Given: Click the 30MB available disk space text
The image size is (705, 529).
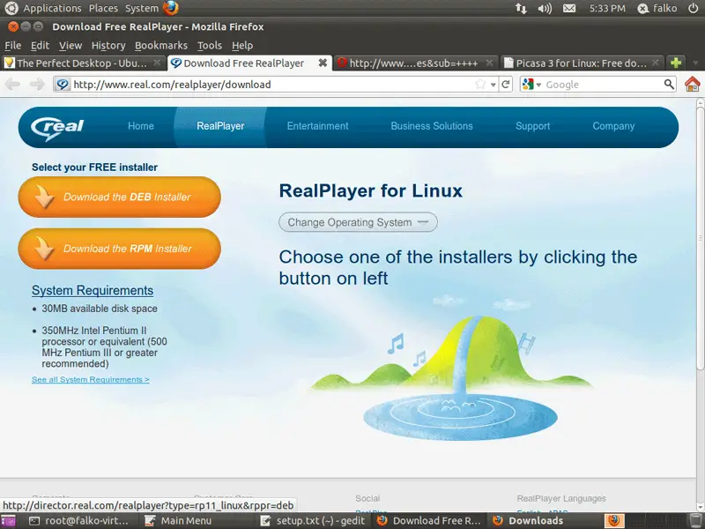Looking at the screenshot, I should [x=100, y=309].
